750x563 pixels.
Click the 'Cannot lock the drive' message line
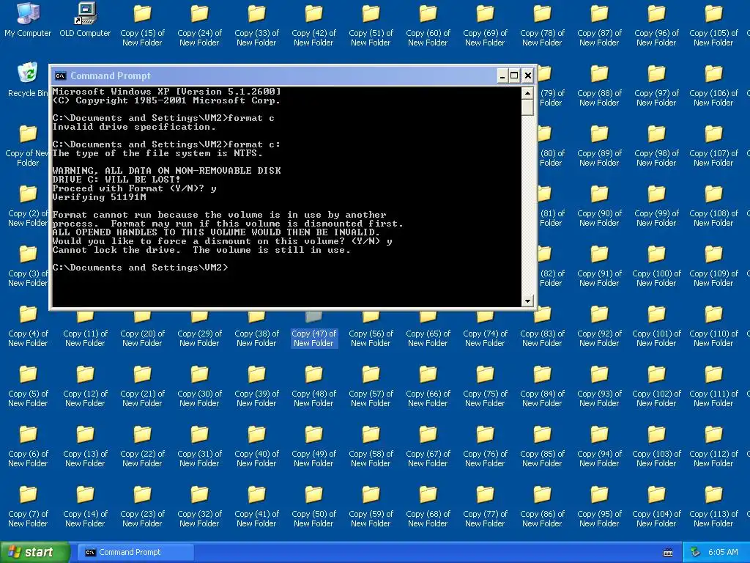pos(201,250)
